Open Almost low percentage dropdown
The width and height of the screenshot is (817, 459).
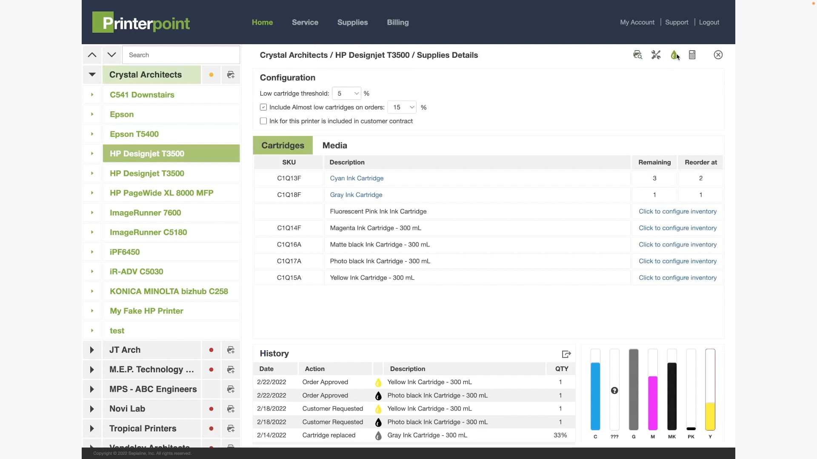pos(402,108)
